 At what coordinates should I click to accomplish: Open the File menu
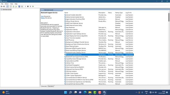(x=2, y=4)
